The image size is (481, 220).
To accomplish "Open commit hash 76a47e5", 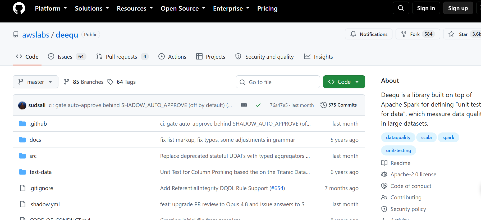I will click(279, 105).
